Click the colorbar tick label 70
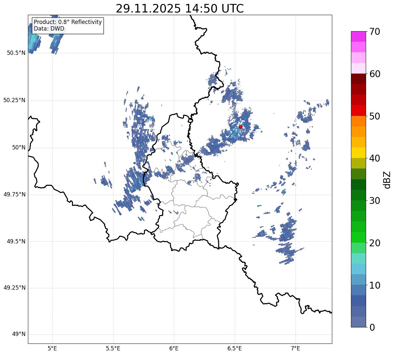The height and width of the screenshot is (355, 395). pyautogui.click(x=375, y=32)
